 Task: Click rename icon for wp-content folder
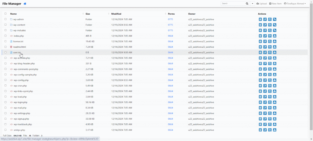(265, 25)
